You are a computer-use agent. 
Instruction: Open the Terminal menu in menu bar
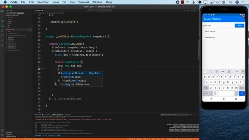coord(83,2)
